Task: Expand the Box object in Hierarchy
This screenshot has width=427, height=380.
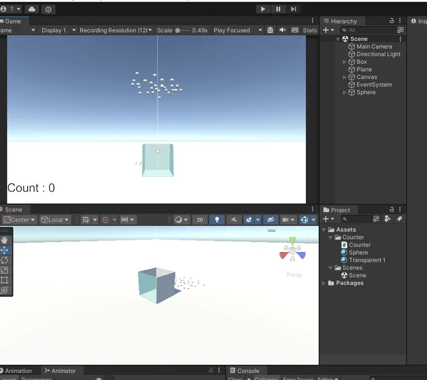Action: click(345, 62)
